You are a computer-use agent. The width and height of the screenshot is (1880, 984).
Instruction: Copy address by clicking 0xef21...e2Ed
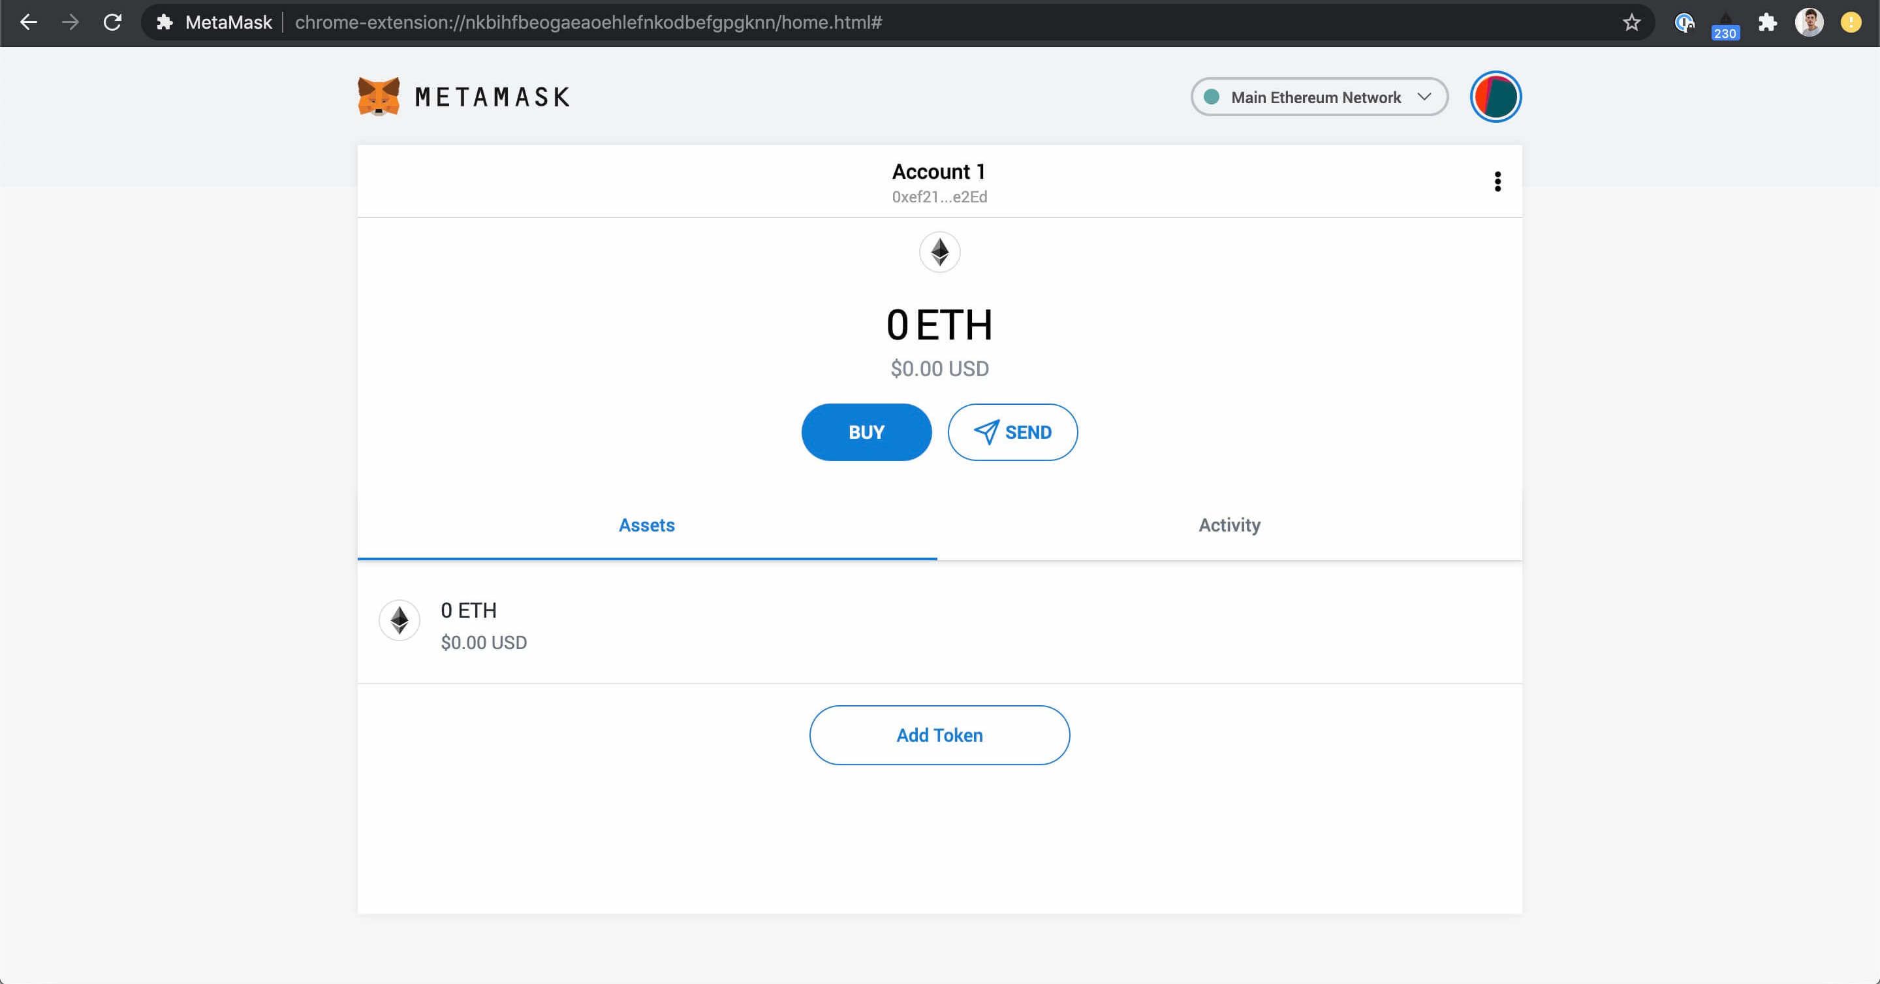pyautogui.click(x=939, y=197)
